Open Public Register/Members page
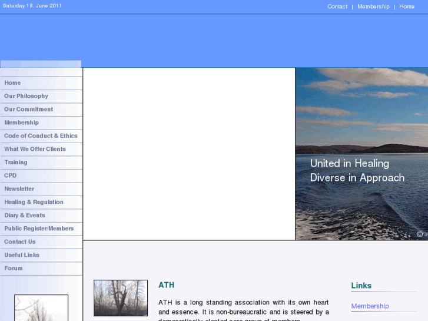 [x=41, y=229]
